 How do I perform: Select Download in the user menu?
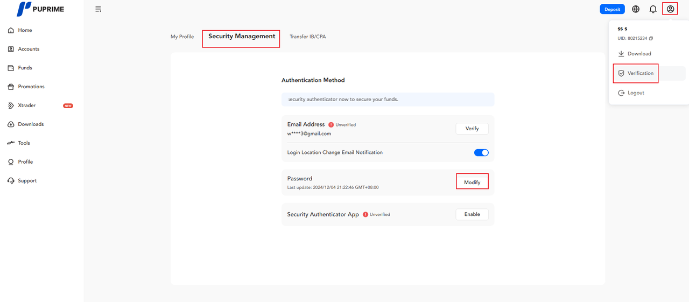tap(639, 54)
